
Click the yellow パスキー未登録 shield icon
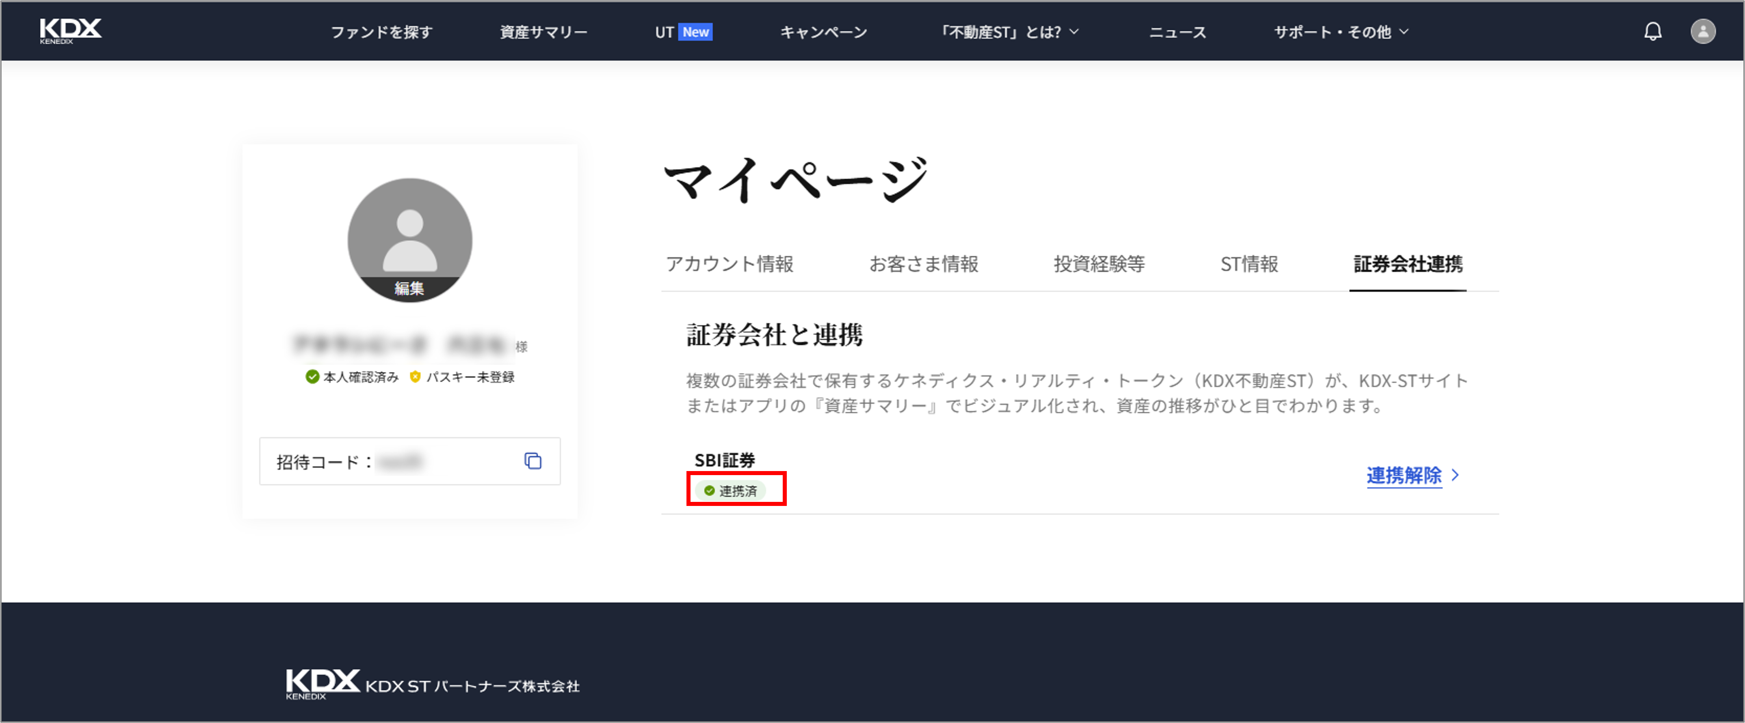tap(415, 377)
